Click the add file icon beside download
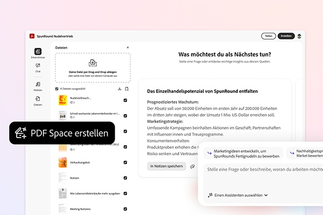323x215 pixels. [x=127, y=89]
